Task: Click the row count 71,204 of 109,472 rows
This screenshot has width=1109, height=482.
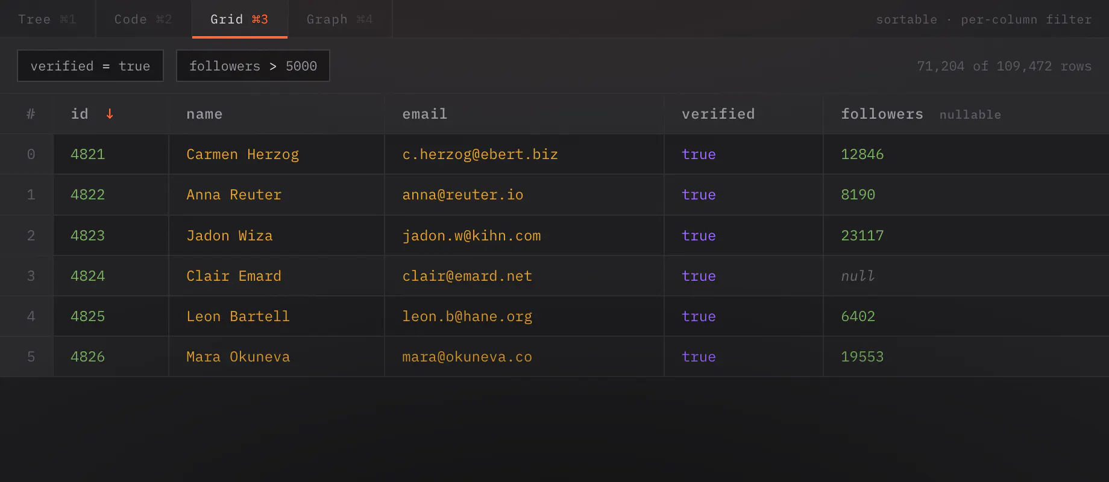Action: [x=1004, y=66]
